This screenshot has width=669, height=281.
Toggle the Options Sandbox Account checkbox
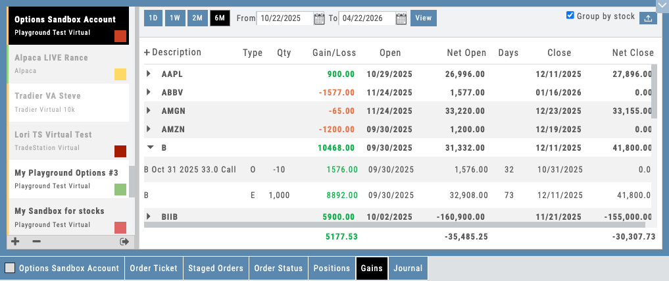coord(10,268)
